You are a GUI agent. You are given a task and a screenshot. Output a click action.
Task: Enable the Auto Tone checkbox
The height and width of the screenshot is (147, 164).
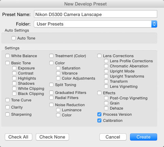pyautogui.click(x=14, y=38)
